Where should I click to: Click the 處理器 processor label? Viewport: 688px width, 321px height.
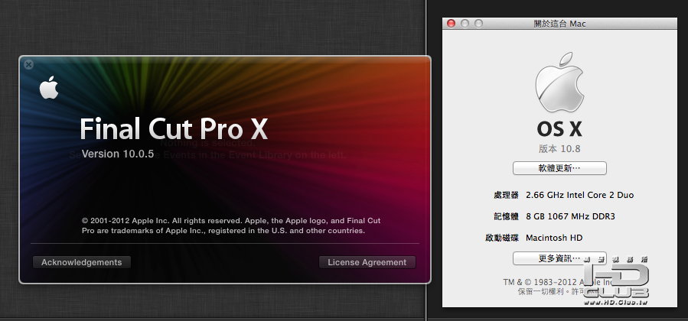click(506, 196)
